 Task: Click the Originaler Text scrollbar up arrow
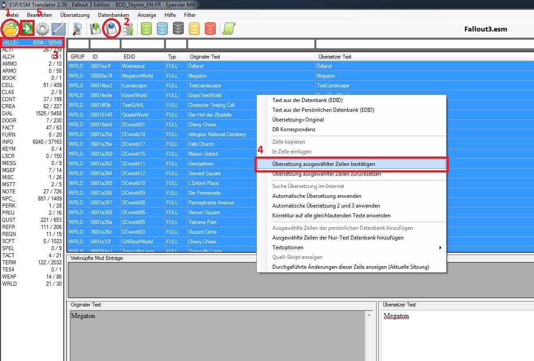tap(369, 314)
